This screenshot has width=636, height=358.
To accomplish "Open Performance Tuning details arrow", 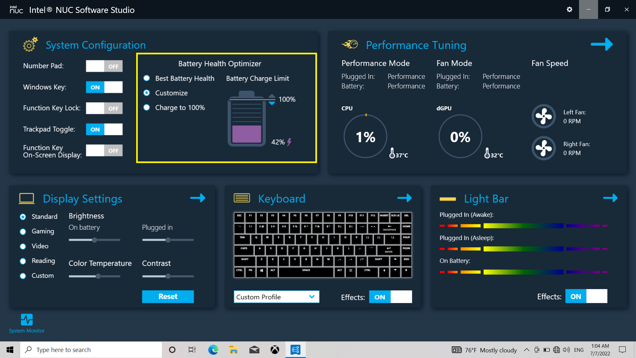I will (x=602, y=44).
